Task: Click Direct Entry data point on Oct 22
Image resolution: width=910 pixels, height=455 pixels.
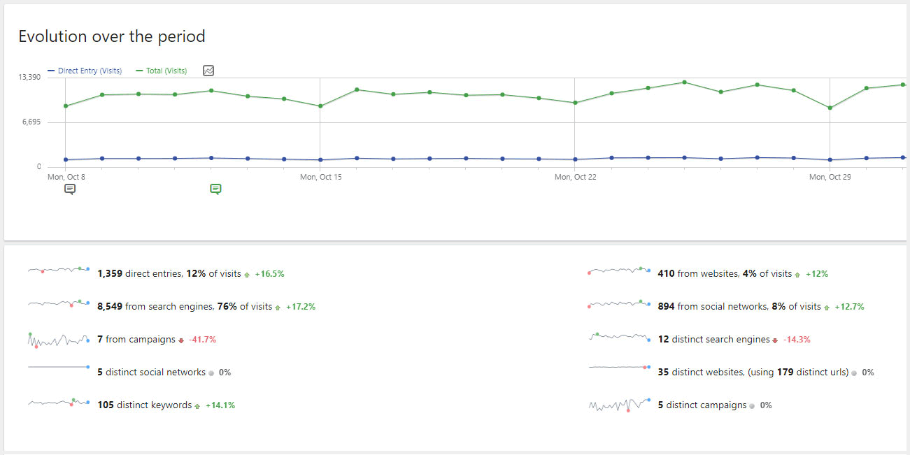Action: (575, 159)
